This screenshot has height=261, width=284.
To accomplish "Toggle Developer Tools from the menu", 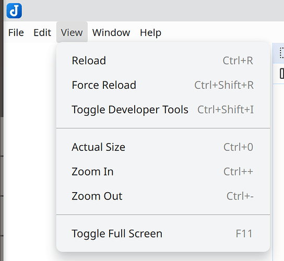I will coord(163,110).
